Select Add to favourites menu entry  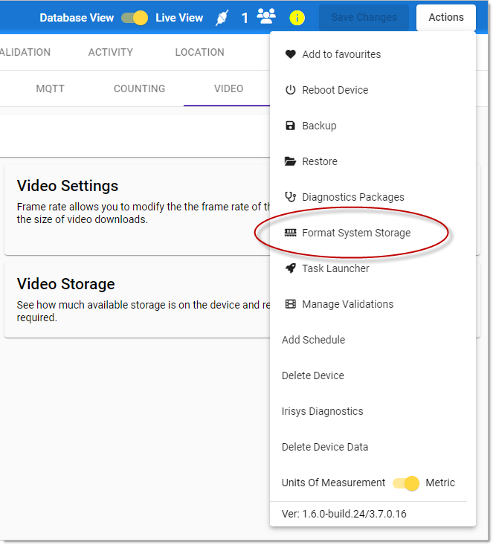(373, 54)
